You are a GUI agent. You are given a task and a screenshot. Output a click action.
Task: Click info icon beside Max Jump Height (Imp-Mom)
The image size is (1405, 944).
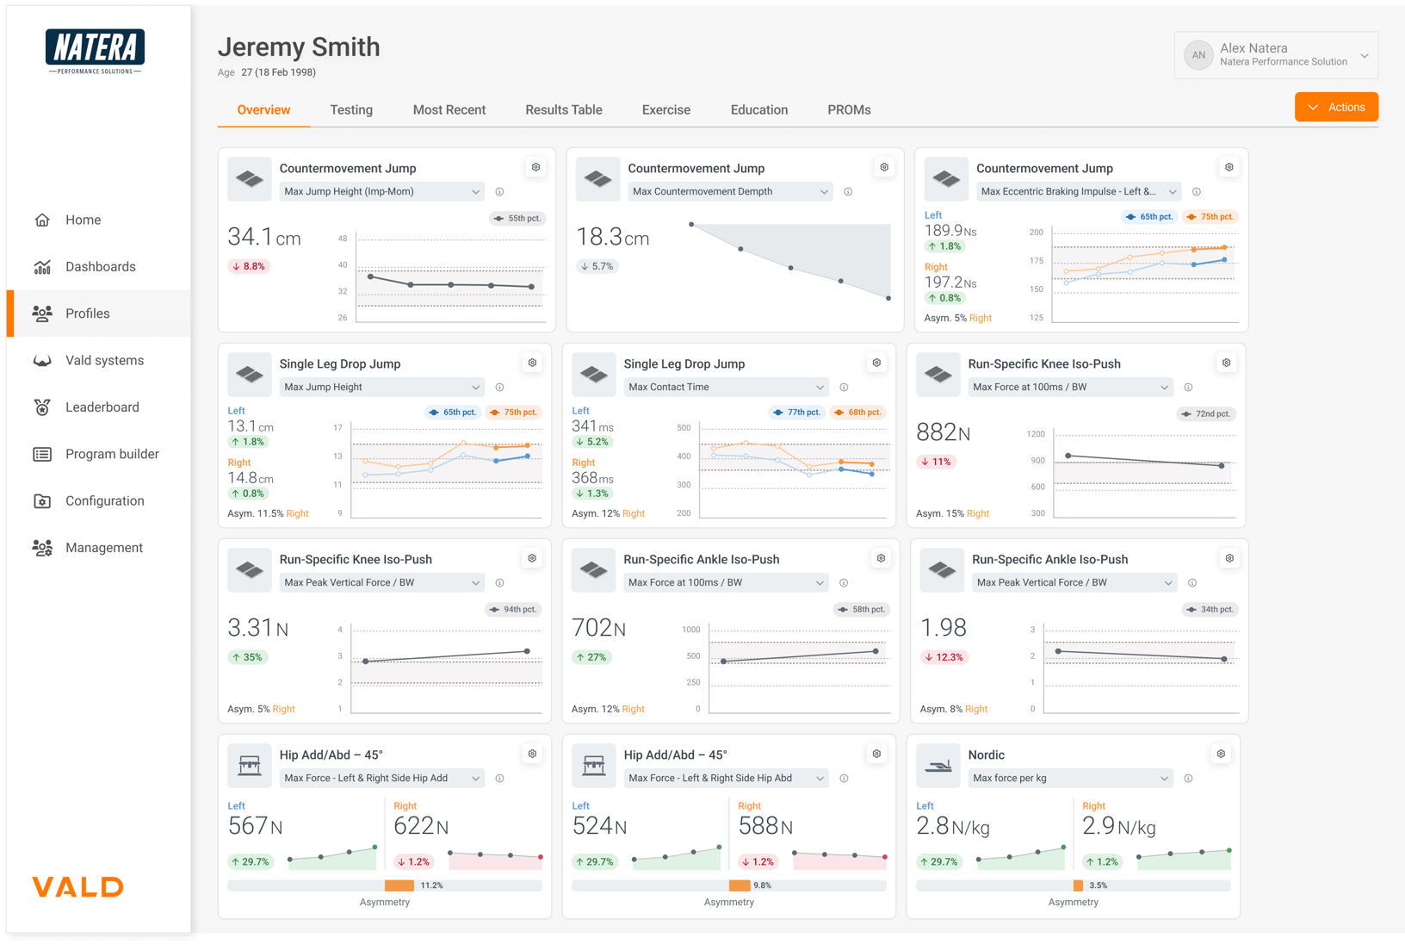(499, 192)
